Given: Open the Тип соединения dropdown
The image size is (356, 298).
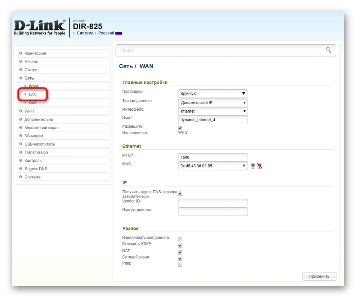Looking at the screenshot, I should [213, 102].
